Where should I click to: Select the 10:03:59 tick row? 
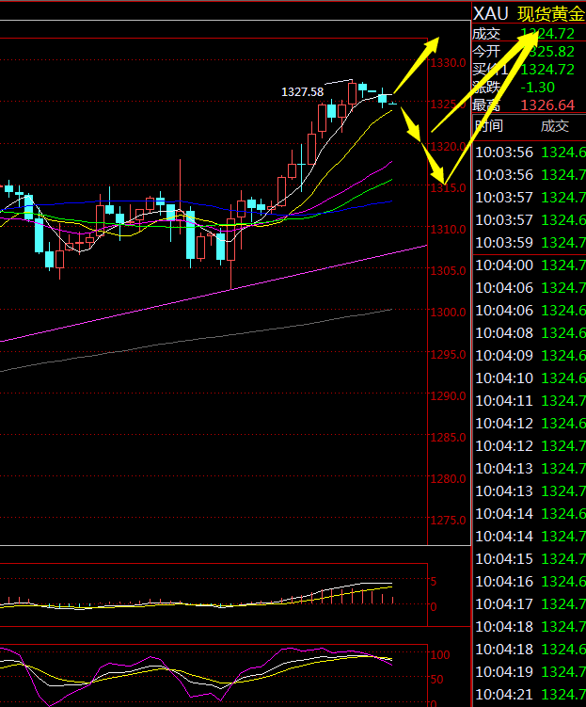(531, 243)
